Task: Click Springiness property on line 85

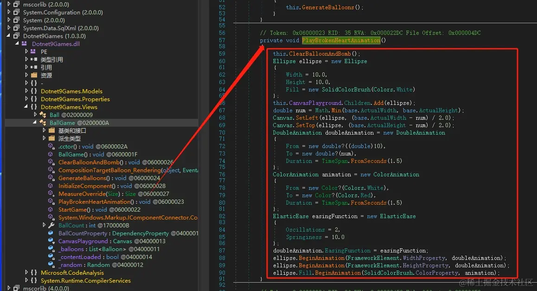Action: click(x=304, y=237)
